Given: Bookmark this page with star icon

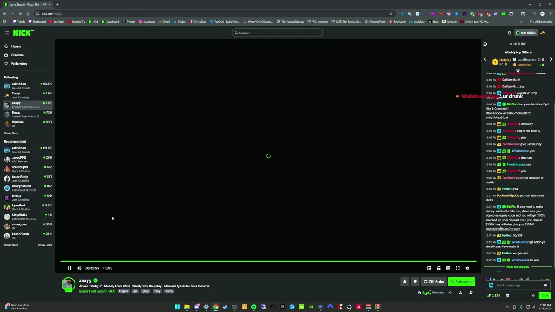Looking at the screenshot, I should tap(391, 13).
